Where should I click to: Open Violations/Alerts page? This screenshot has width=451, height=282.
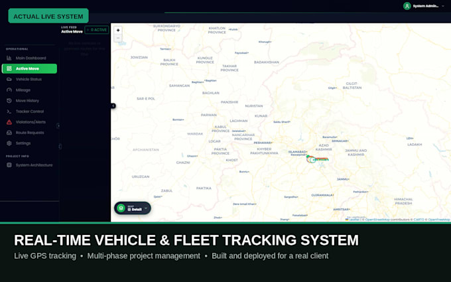tap(29, 122)
